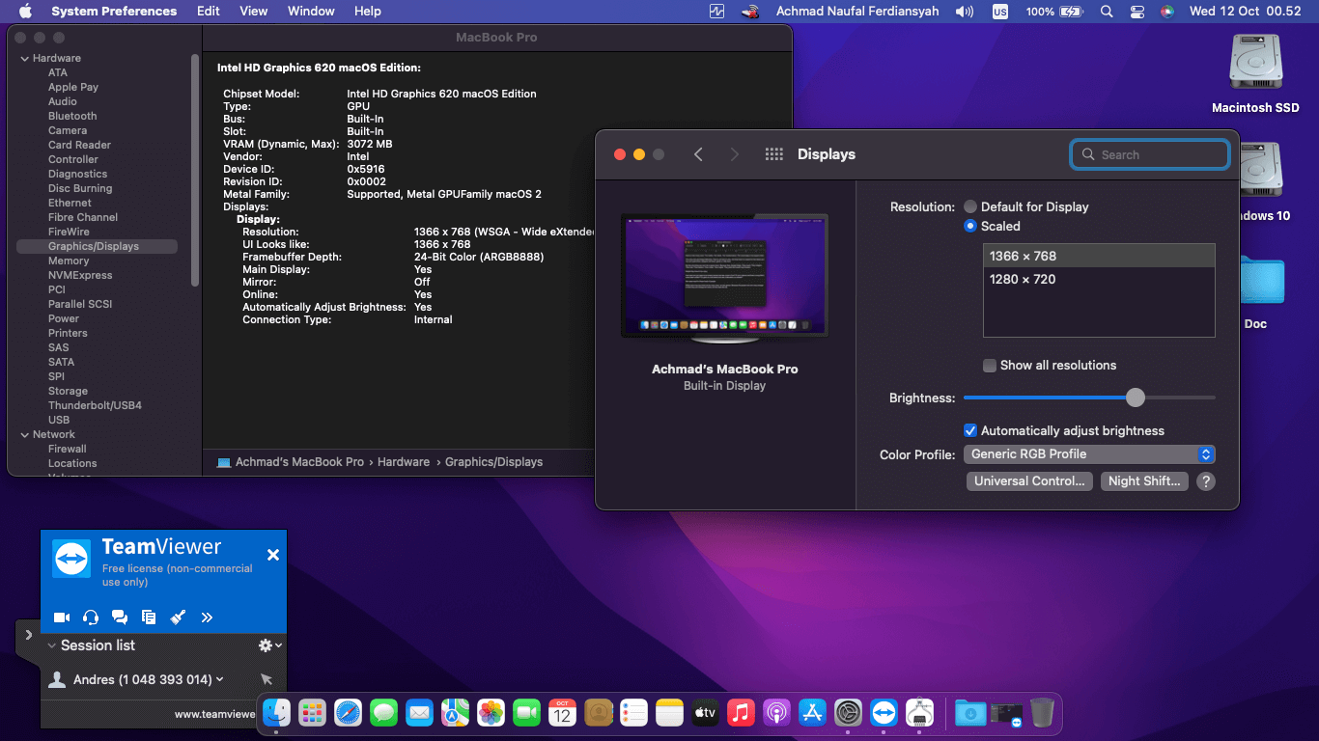The width and height of the screenshot is (1319, 741).
Task: Open the Window menu
Action: pyautogui.click(x=311, y=12)
